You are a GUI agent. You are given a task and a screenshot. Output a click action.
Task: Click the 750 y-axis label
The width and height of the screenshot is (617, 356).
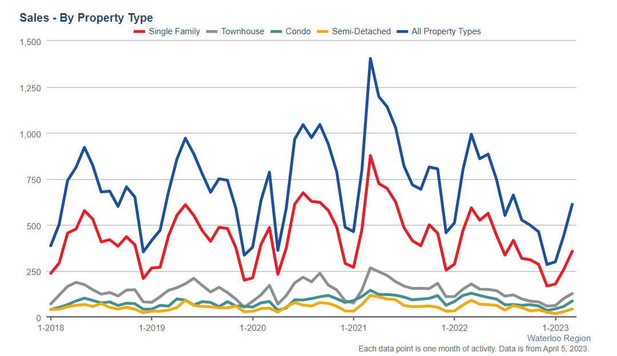pos(34,180)
